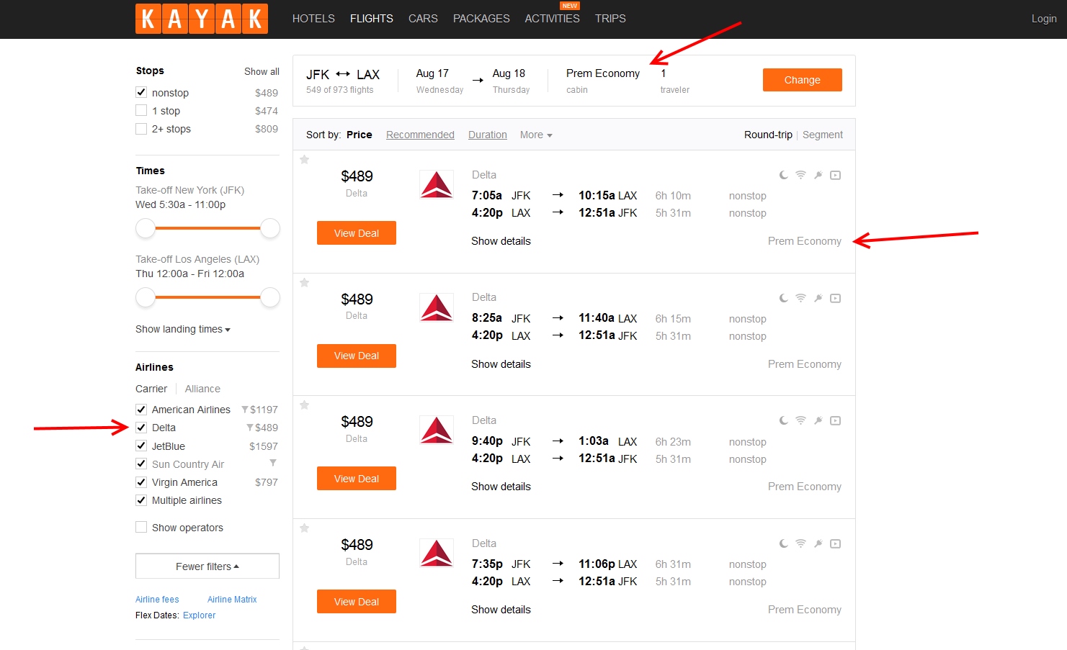Viewport: 1067px width, 650px height.
Task: Uncheck JetBlue airline filter
Action: tap(141, 446)
